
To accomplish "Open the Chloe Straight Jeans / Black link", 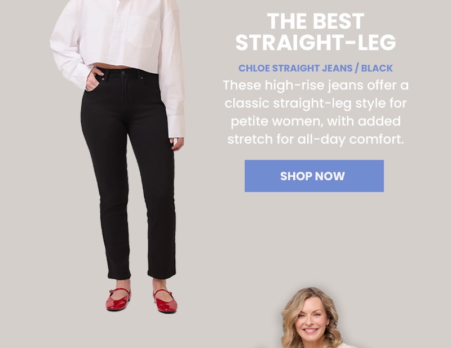I will [316, 68].
